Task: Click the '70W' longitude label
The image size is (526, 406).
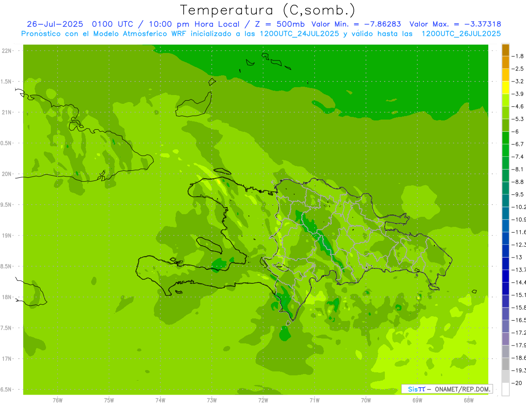Action: click(366, 400)
